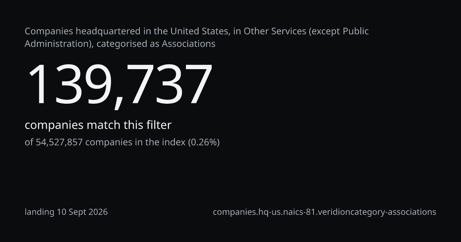Select the "Other Services (except Public" phrase

(307, 31)
